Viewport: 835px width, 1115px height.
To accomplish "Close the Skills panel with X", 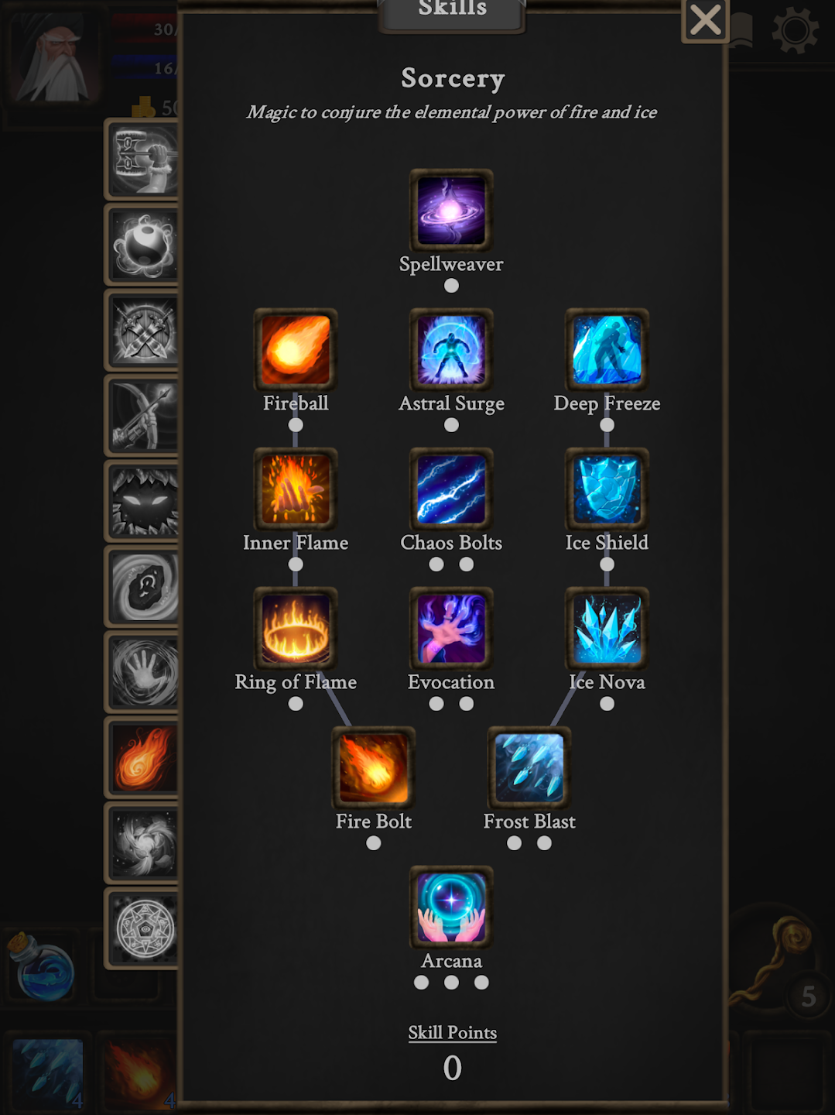I will pos(705,20).
